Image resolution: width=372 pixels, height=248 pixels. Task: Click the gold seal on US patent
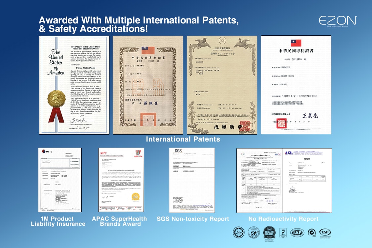point(57,99)
